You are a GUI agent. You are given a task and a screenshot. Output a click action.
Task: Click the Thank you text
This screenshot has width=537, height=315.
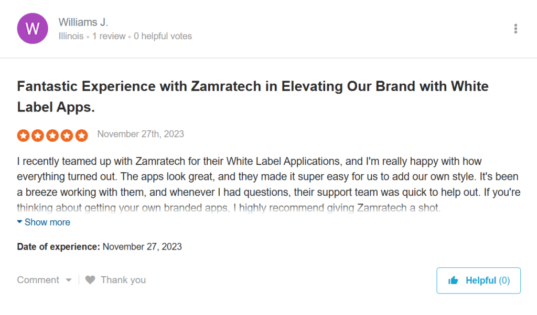click(123, 280)
